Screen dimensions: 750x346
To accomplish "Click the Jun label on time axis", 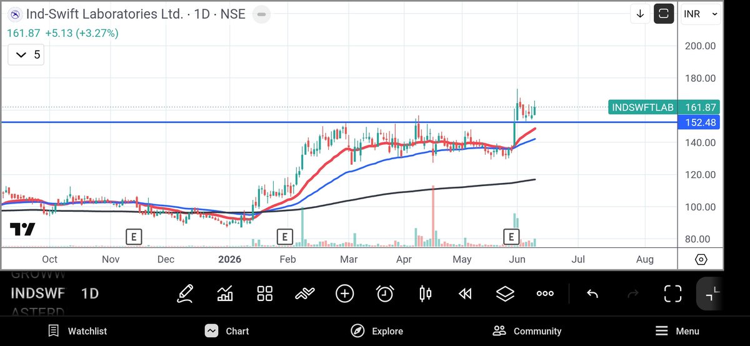I will pyautogui.click(x=517, y=259).
